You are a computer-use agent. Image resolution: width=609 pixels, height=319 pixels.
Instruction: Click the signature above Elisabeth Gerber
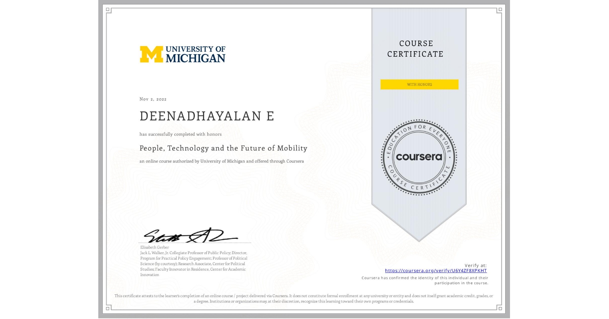point(190,235)
